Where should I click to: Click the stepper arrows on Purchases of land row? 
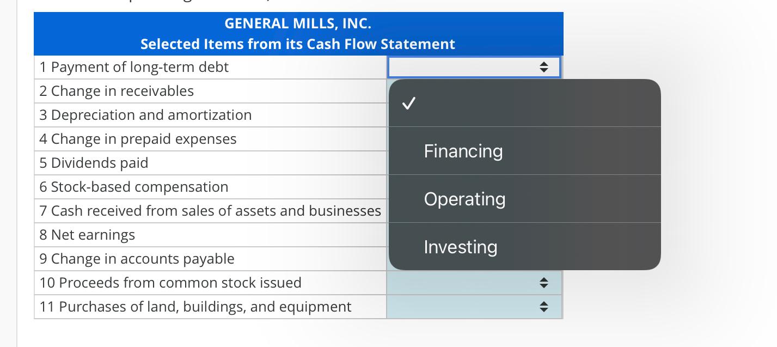(544, 307)
